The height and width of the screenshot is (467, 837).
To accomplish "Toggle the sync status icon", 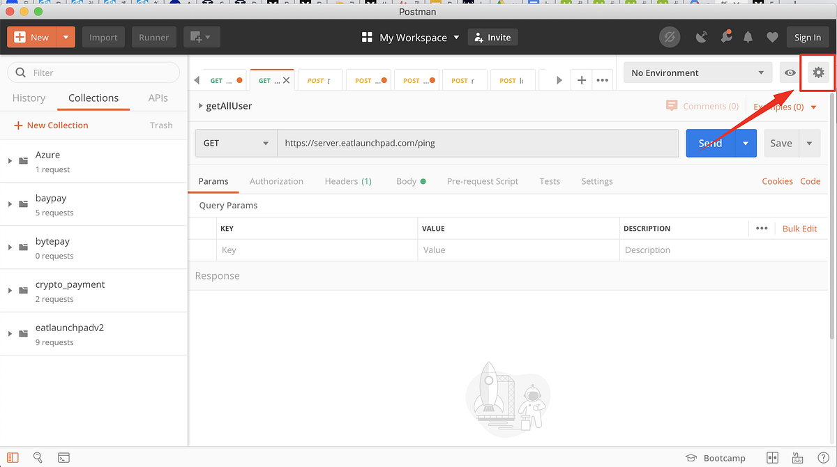I will pos(670,37).
